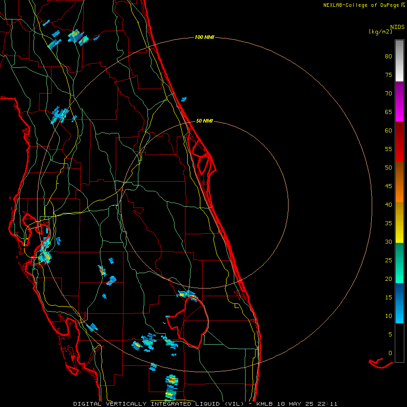The width and height of the screenshot is (407, 407).
Task: Select the 35 value on color scale
Action: point(388,223)
